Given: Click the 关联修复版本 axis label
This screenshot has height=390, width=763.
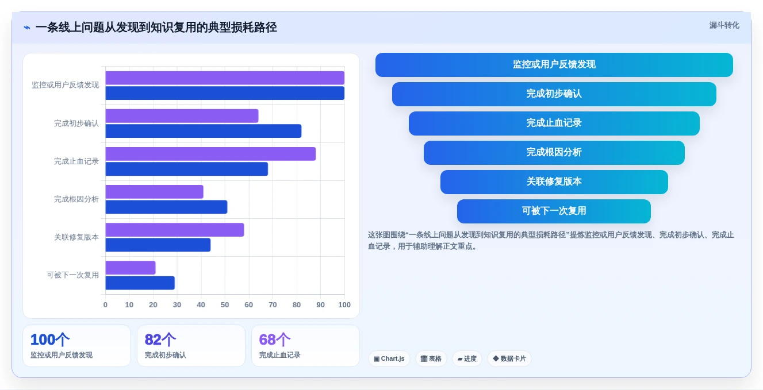Looking at the screenshot, I should 76,237.
